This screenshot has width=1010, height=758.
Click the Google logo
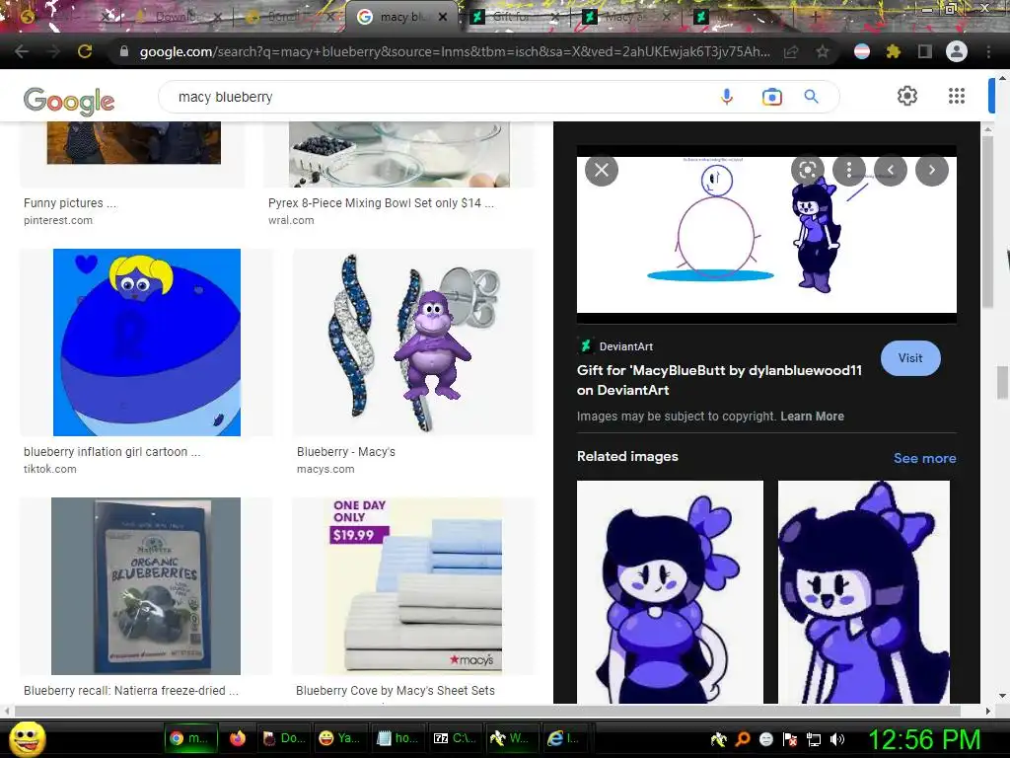click(69, 101)
